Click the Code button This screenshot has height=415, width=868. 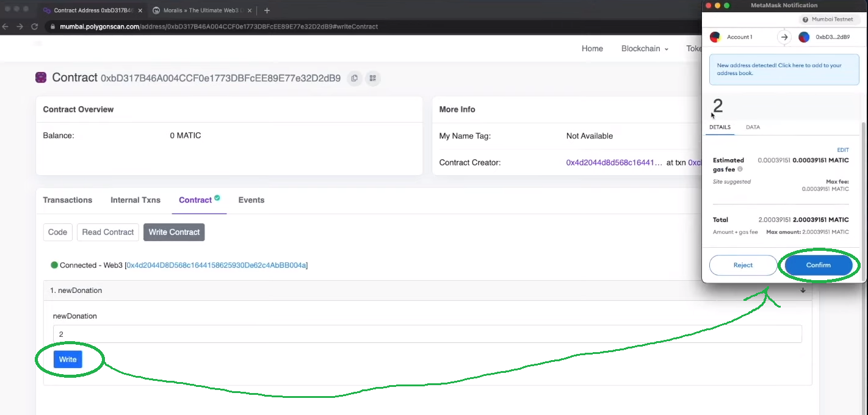(57, 232)
